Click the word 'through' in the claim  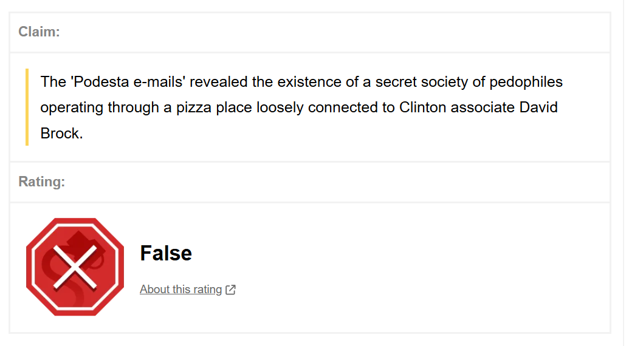tap(133, 107)
